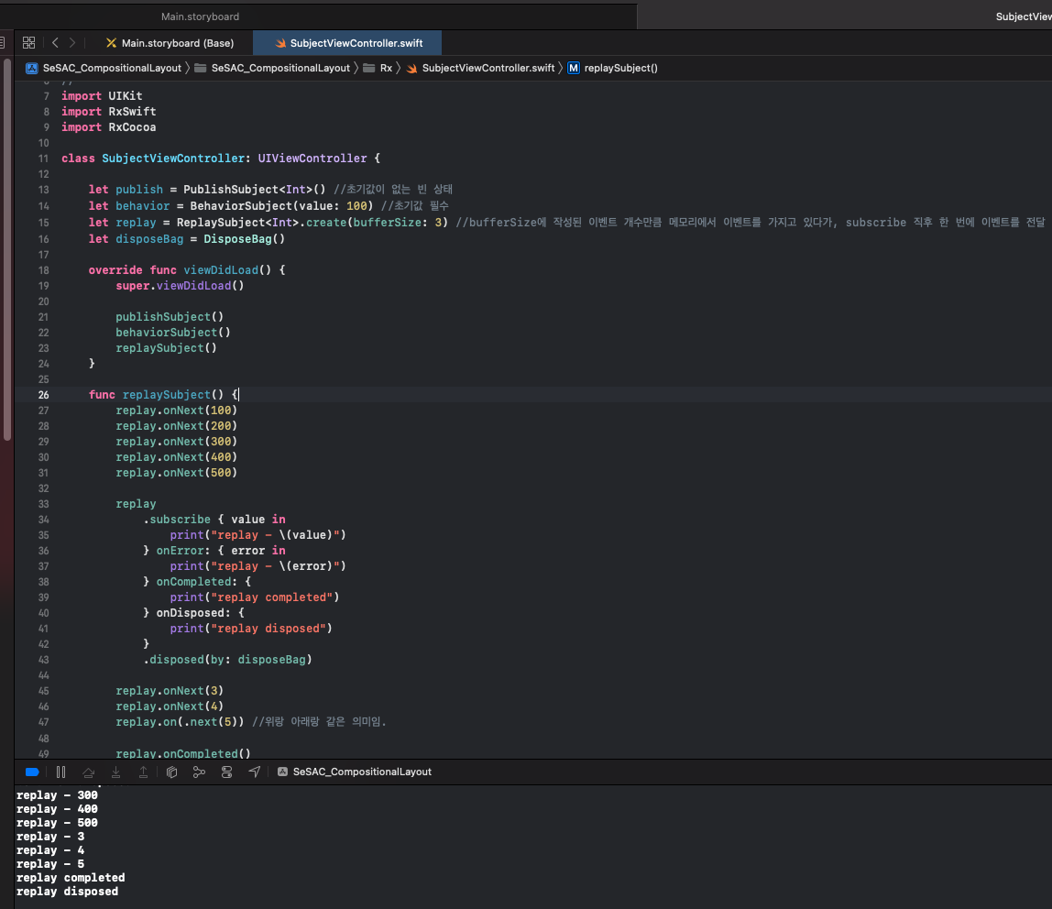The image size is (1052, 909).
Task: Click line number 18 in the gutter
Action: [x=44, y=270]
